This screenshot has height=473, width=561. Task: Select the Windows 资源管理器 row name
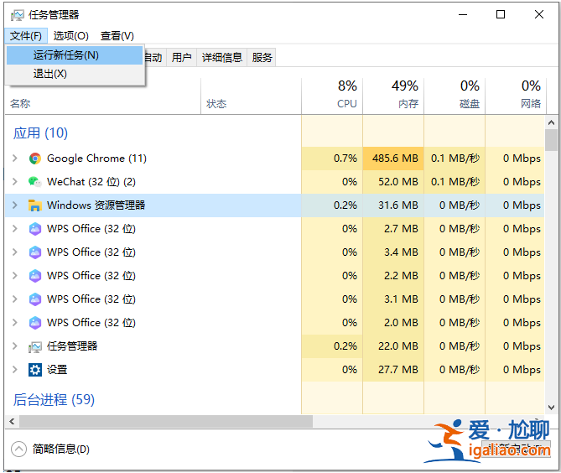pos(96,205)
